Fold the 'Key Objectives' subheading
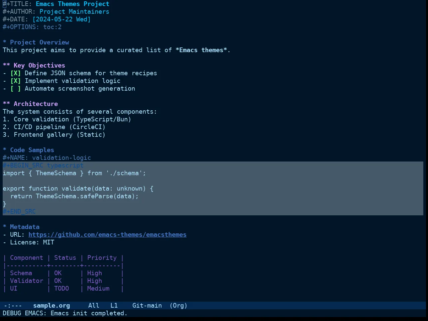The height and width of the screenshot is (321, 428). pyautogui.click(x=34, y=66)
